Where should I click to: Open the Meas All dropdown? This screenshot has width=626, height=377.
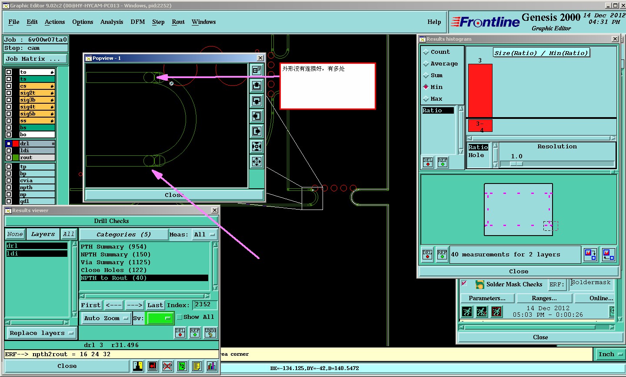click(205, 235)
